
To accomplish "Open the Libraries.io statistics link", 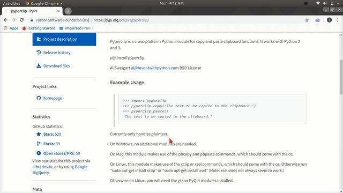I will point(42,167).
